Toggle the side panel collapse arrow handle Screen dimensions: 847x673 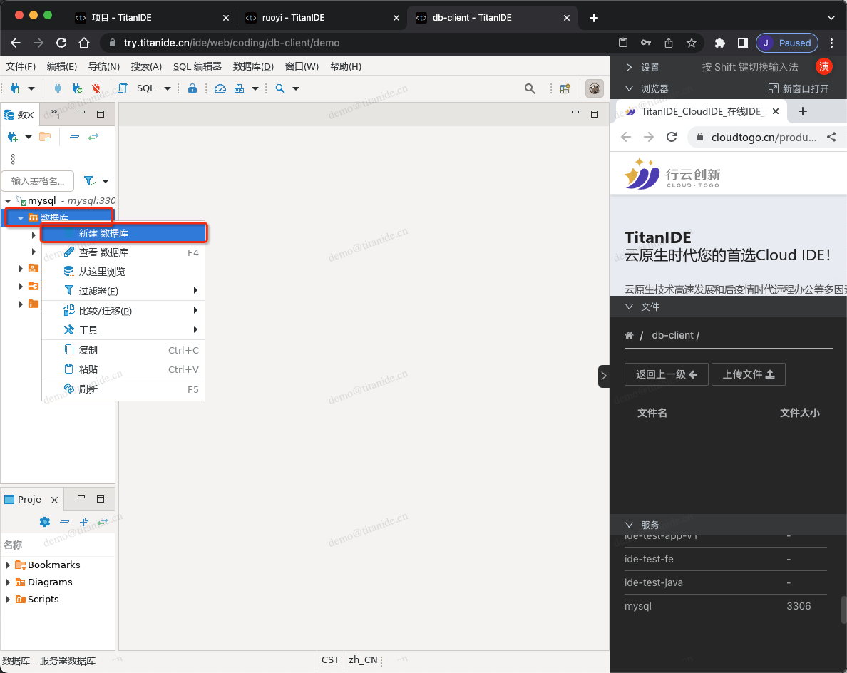click(604, 376)
